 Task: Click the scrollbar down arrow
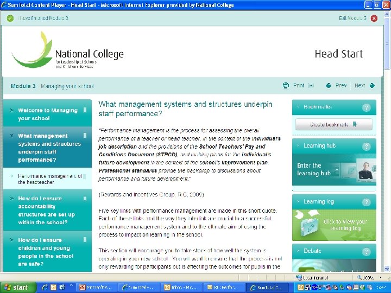click(x=387, y=269)
